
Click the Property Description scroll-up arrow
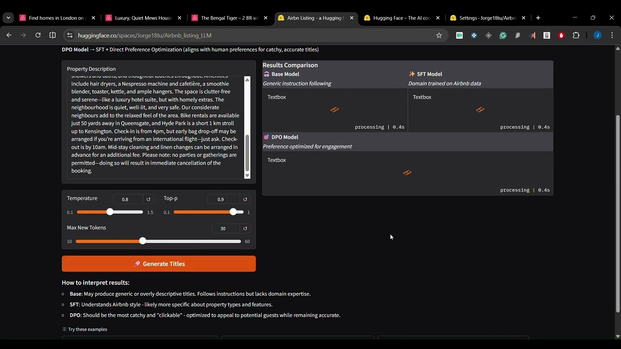point(247,79)
